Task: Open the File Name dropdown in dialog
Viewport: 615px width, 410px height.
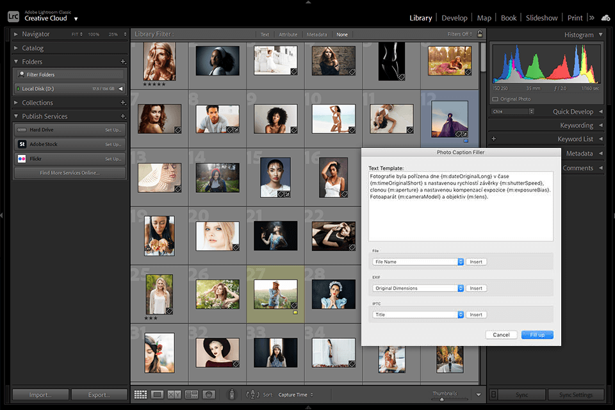Action: point(418,261)
